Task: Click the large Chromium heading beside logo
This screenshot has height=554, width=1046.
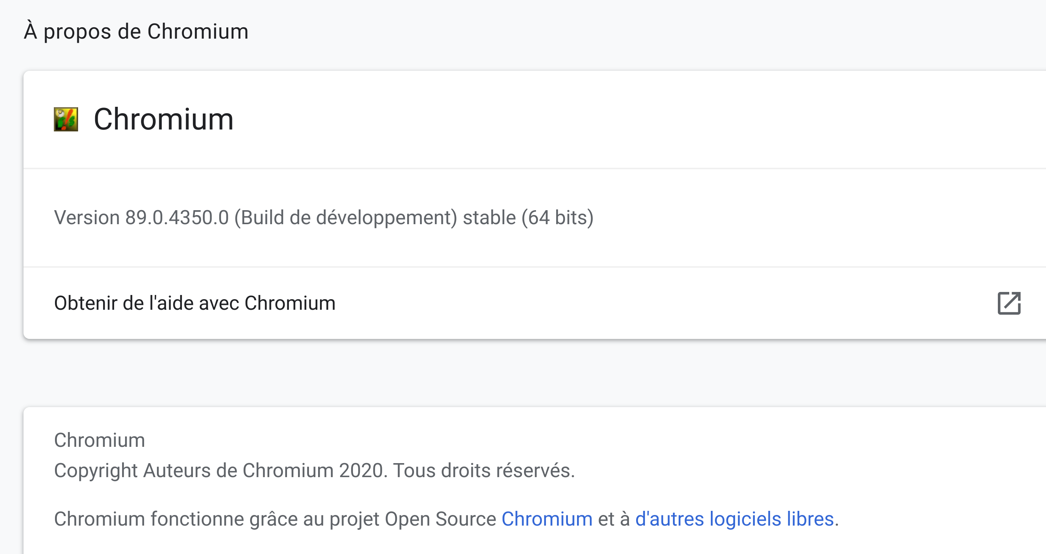Action: 163,119
